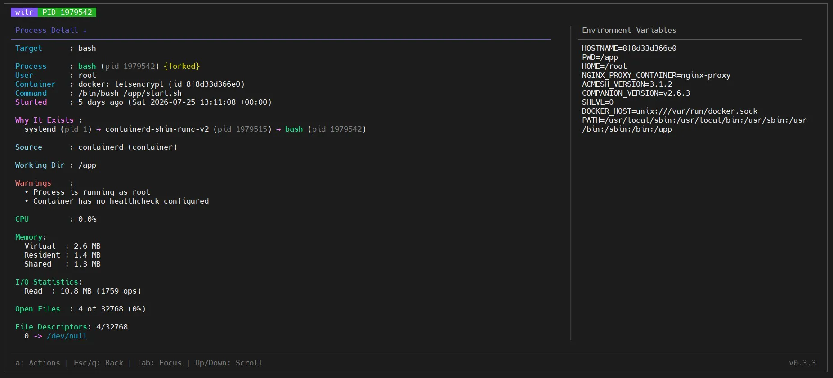Viewport: 833px width, 378px height.
Task: Click the PATH environment variable line
Action: [x=694, y=125]
